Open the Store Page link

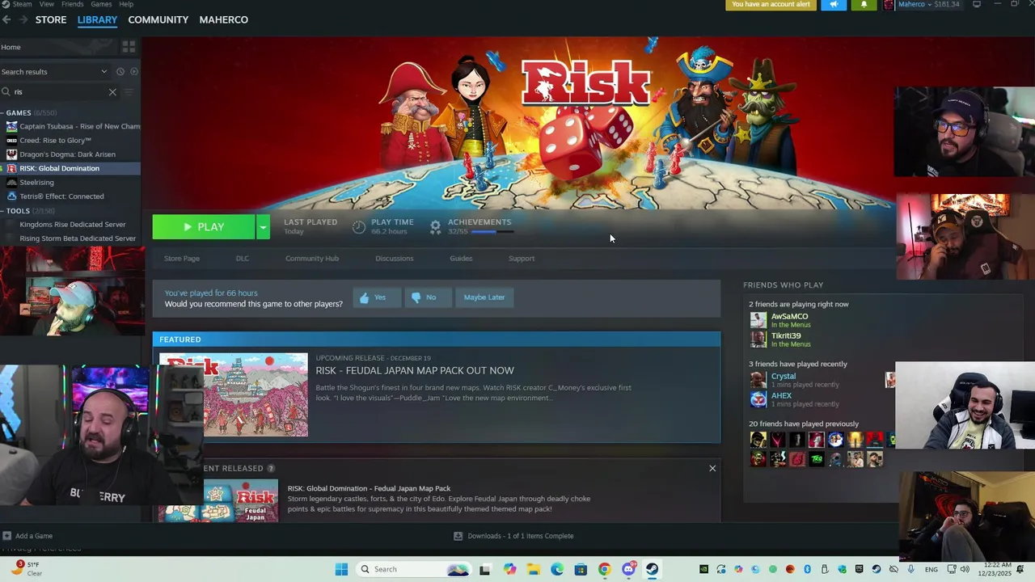[182, 259]
